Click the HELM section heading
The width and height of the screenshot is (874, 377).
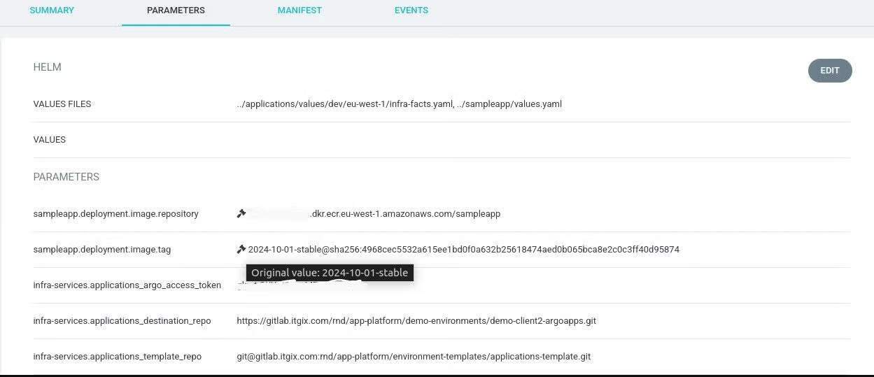47,67
